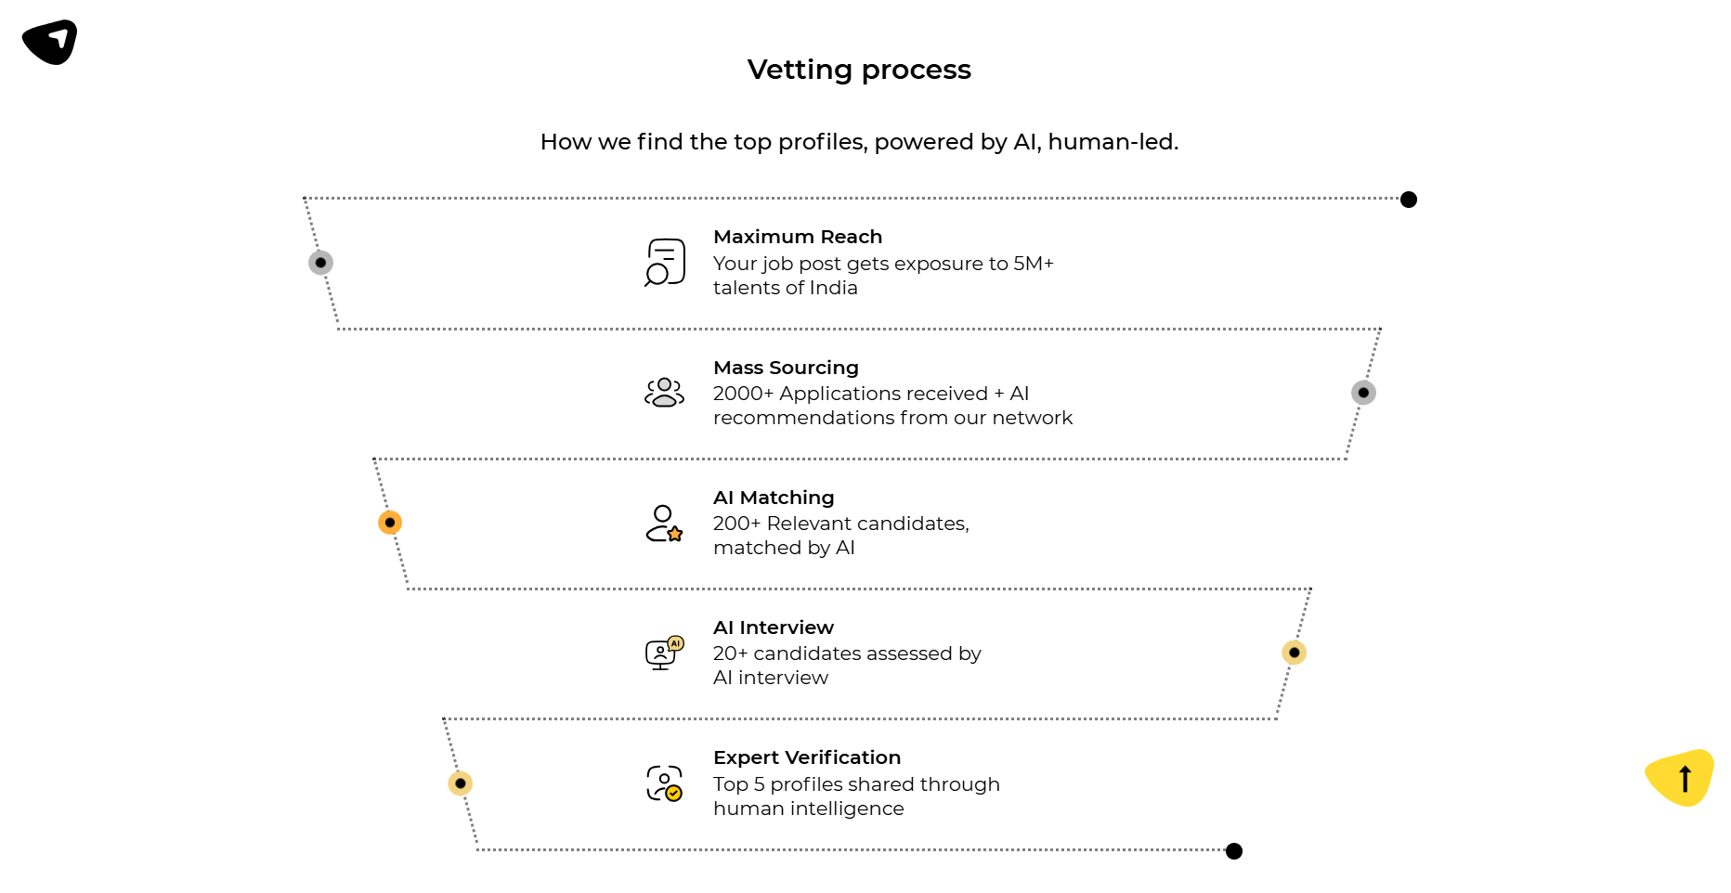Viewport: 1731px width, 893px height.
Task: Expand the Expert Verification yellow marker
Action: pyautogui.click(x=459, y=783)
